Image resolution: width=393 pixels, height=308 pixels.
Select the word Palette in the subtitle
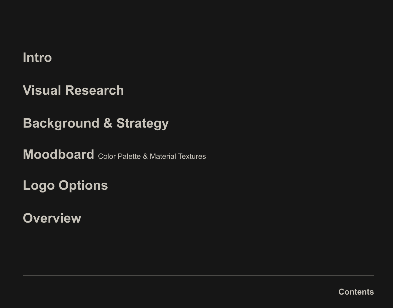click(x=129, y=156)
